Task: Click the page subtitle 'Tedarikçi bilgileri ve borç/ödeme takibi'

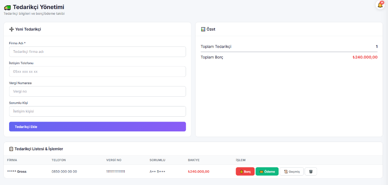Action: (34, 14)
